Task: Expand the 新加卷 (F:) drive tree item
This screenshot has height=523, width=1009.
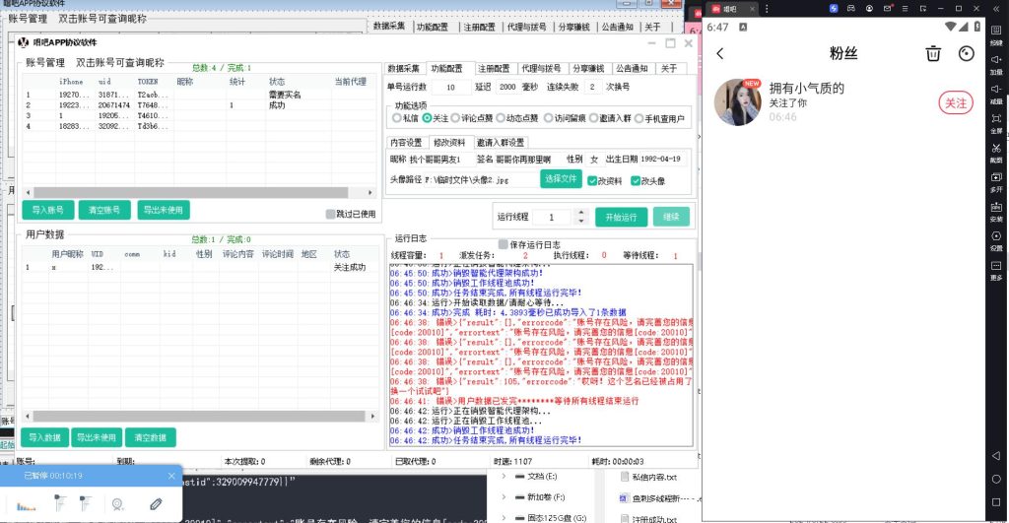Action: (x=505, y=497)
